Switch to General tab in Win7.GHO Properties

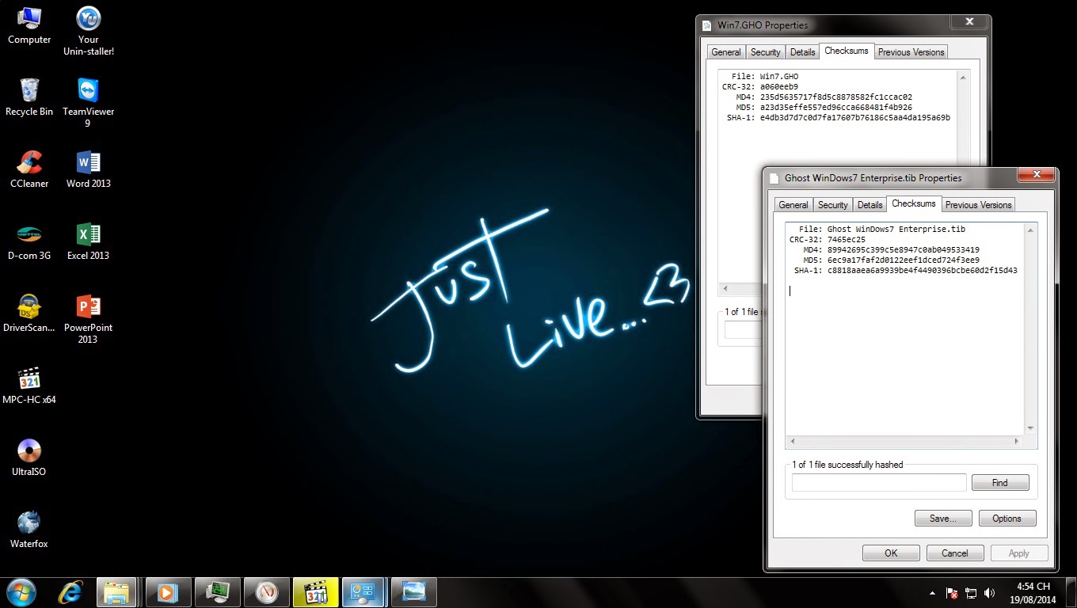point(726,52)
